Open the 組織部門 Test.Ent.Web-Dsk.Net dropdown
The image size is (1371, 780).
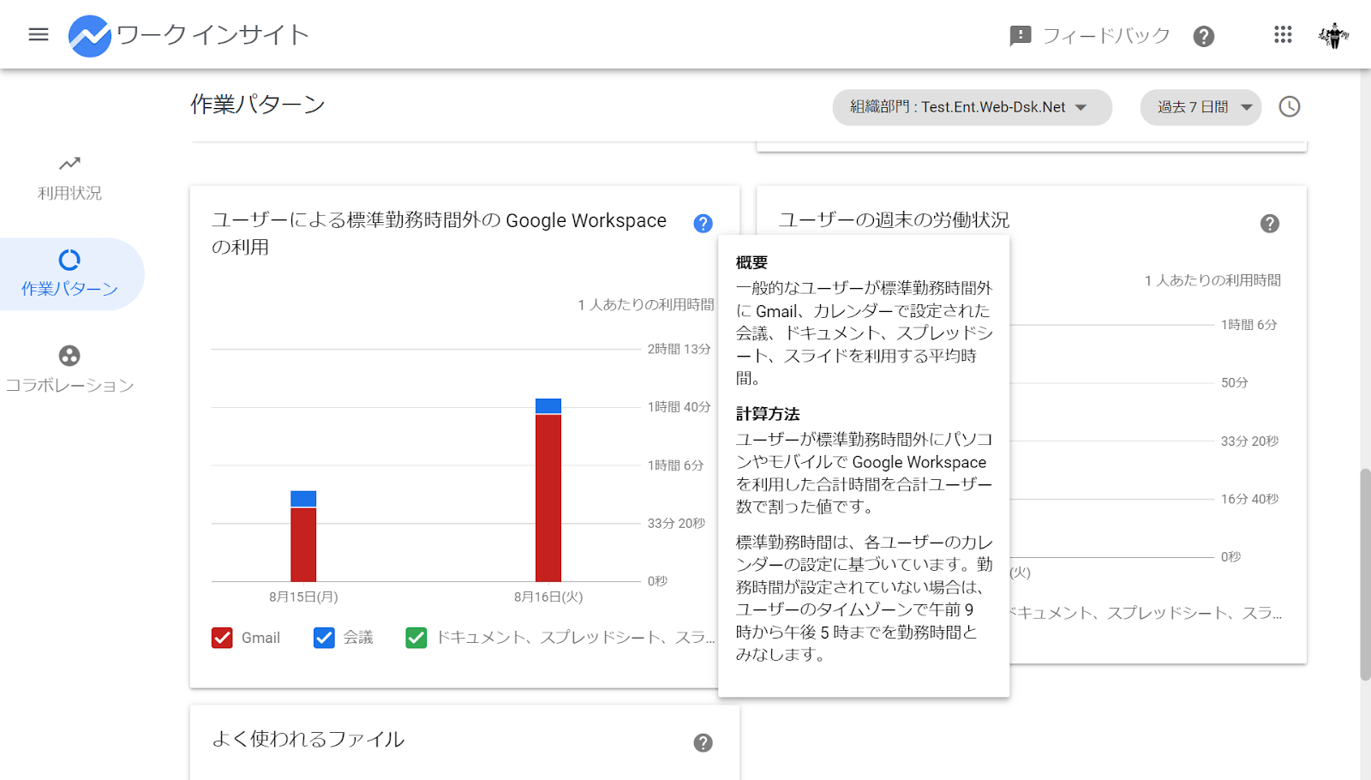[972, 107]
